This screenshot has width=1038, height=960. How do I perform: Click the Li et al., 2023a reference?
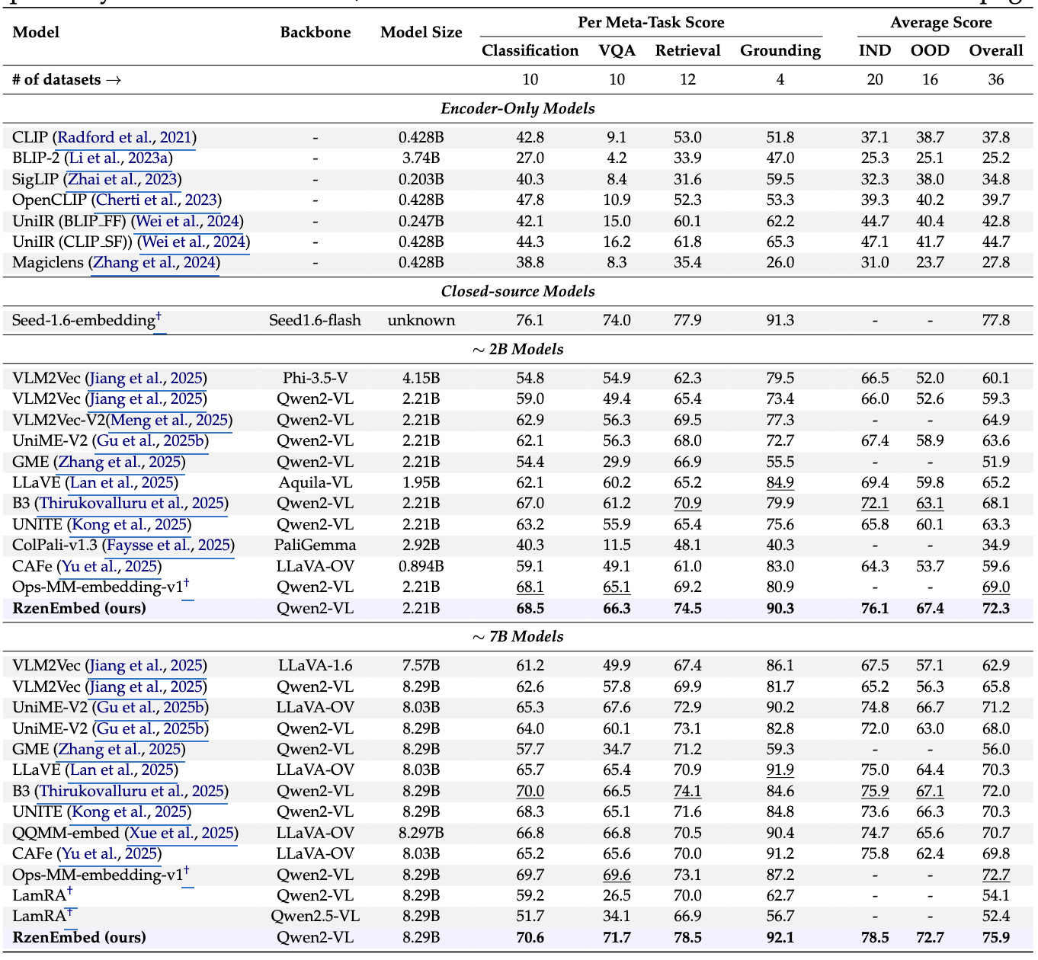119,158
